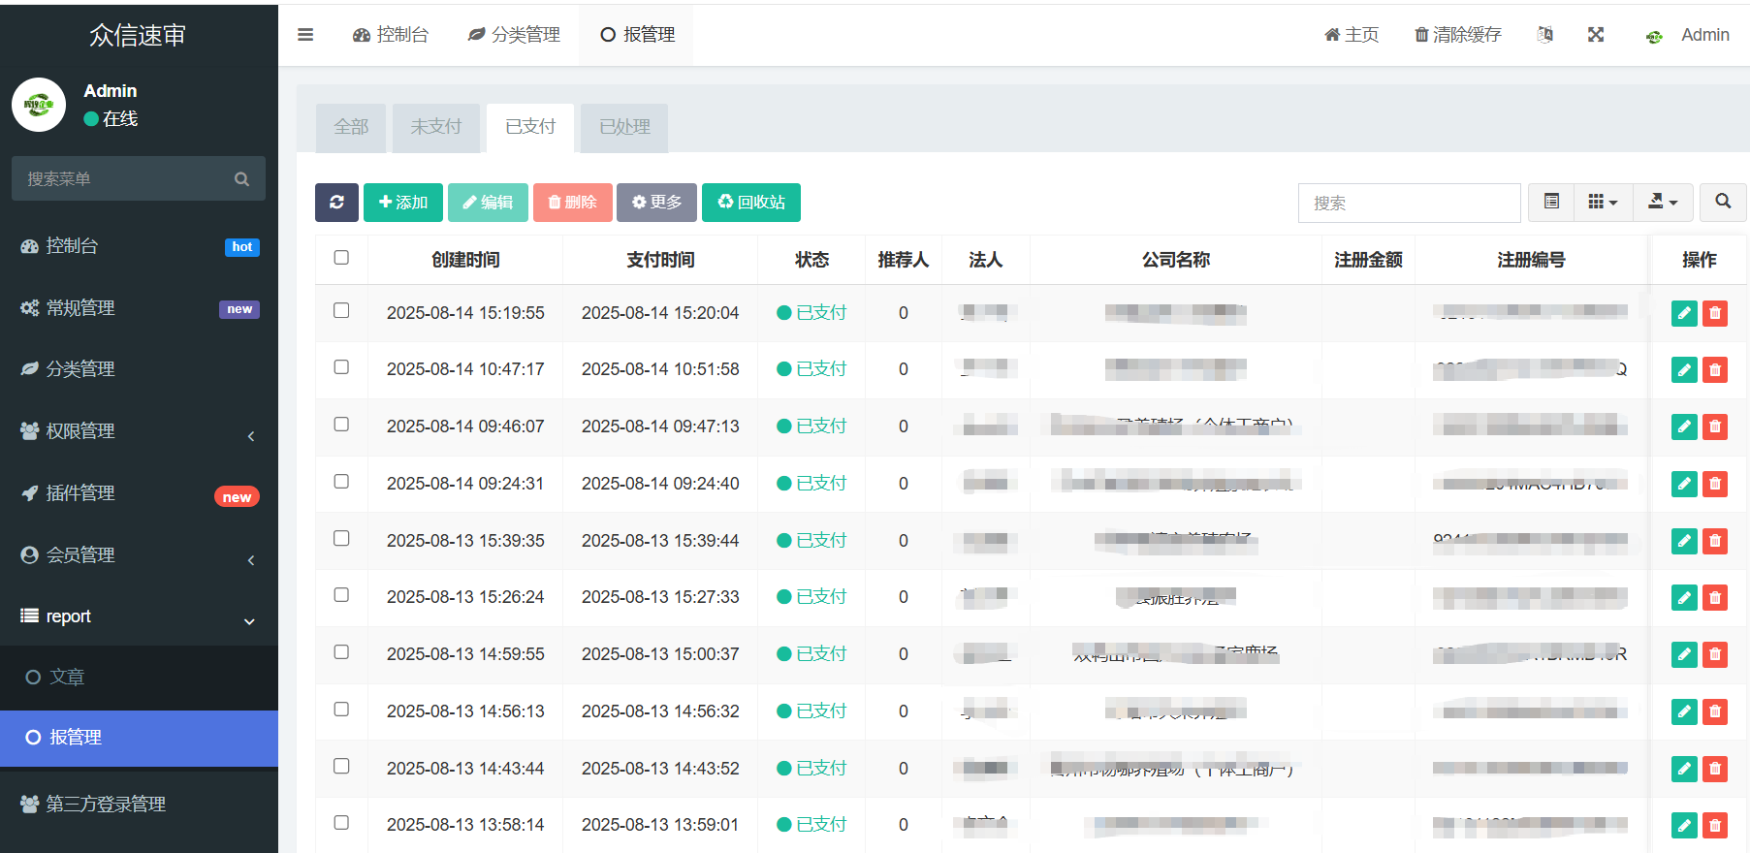The width and height of the screenshot is (1750, 853).
Task: Click the red delete icon in second row
Action: point(1715,370)
